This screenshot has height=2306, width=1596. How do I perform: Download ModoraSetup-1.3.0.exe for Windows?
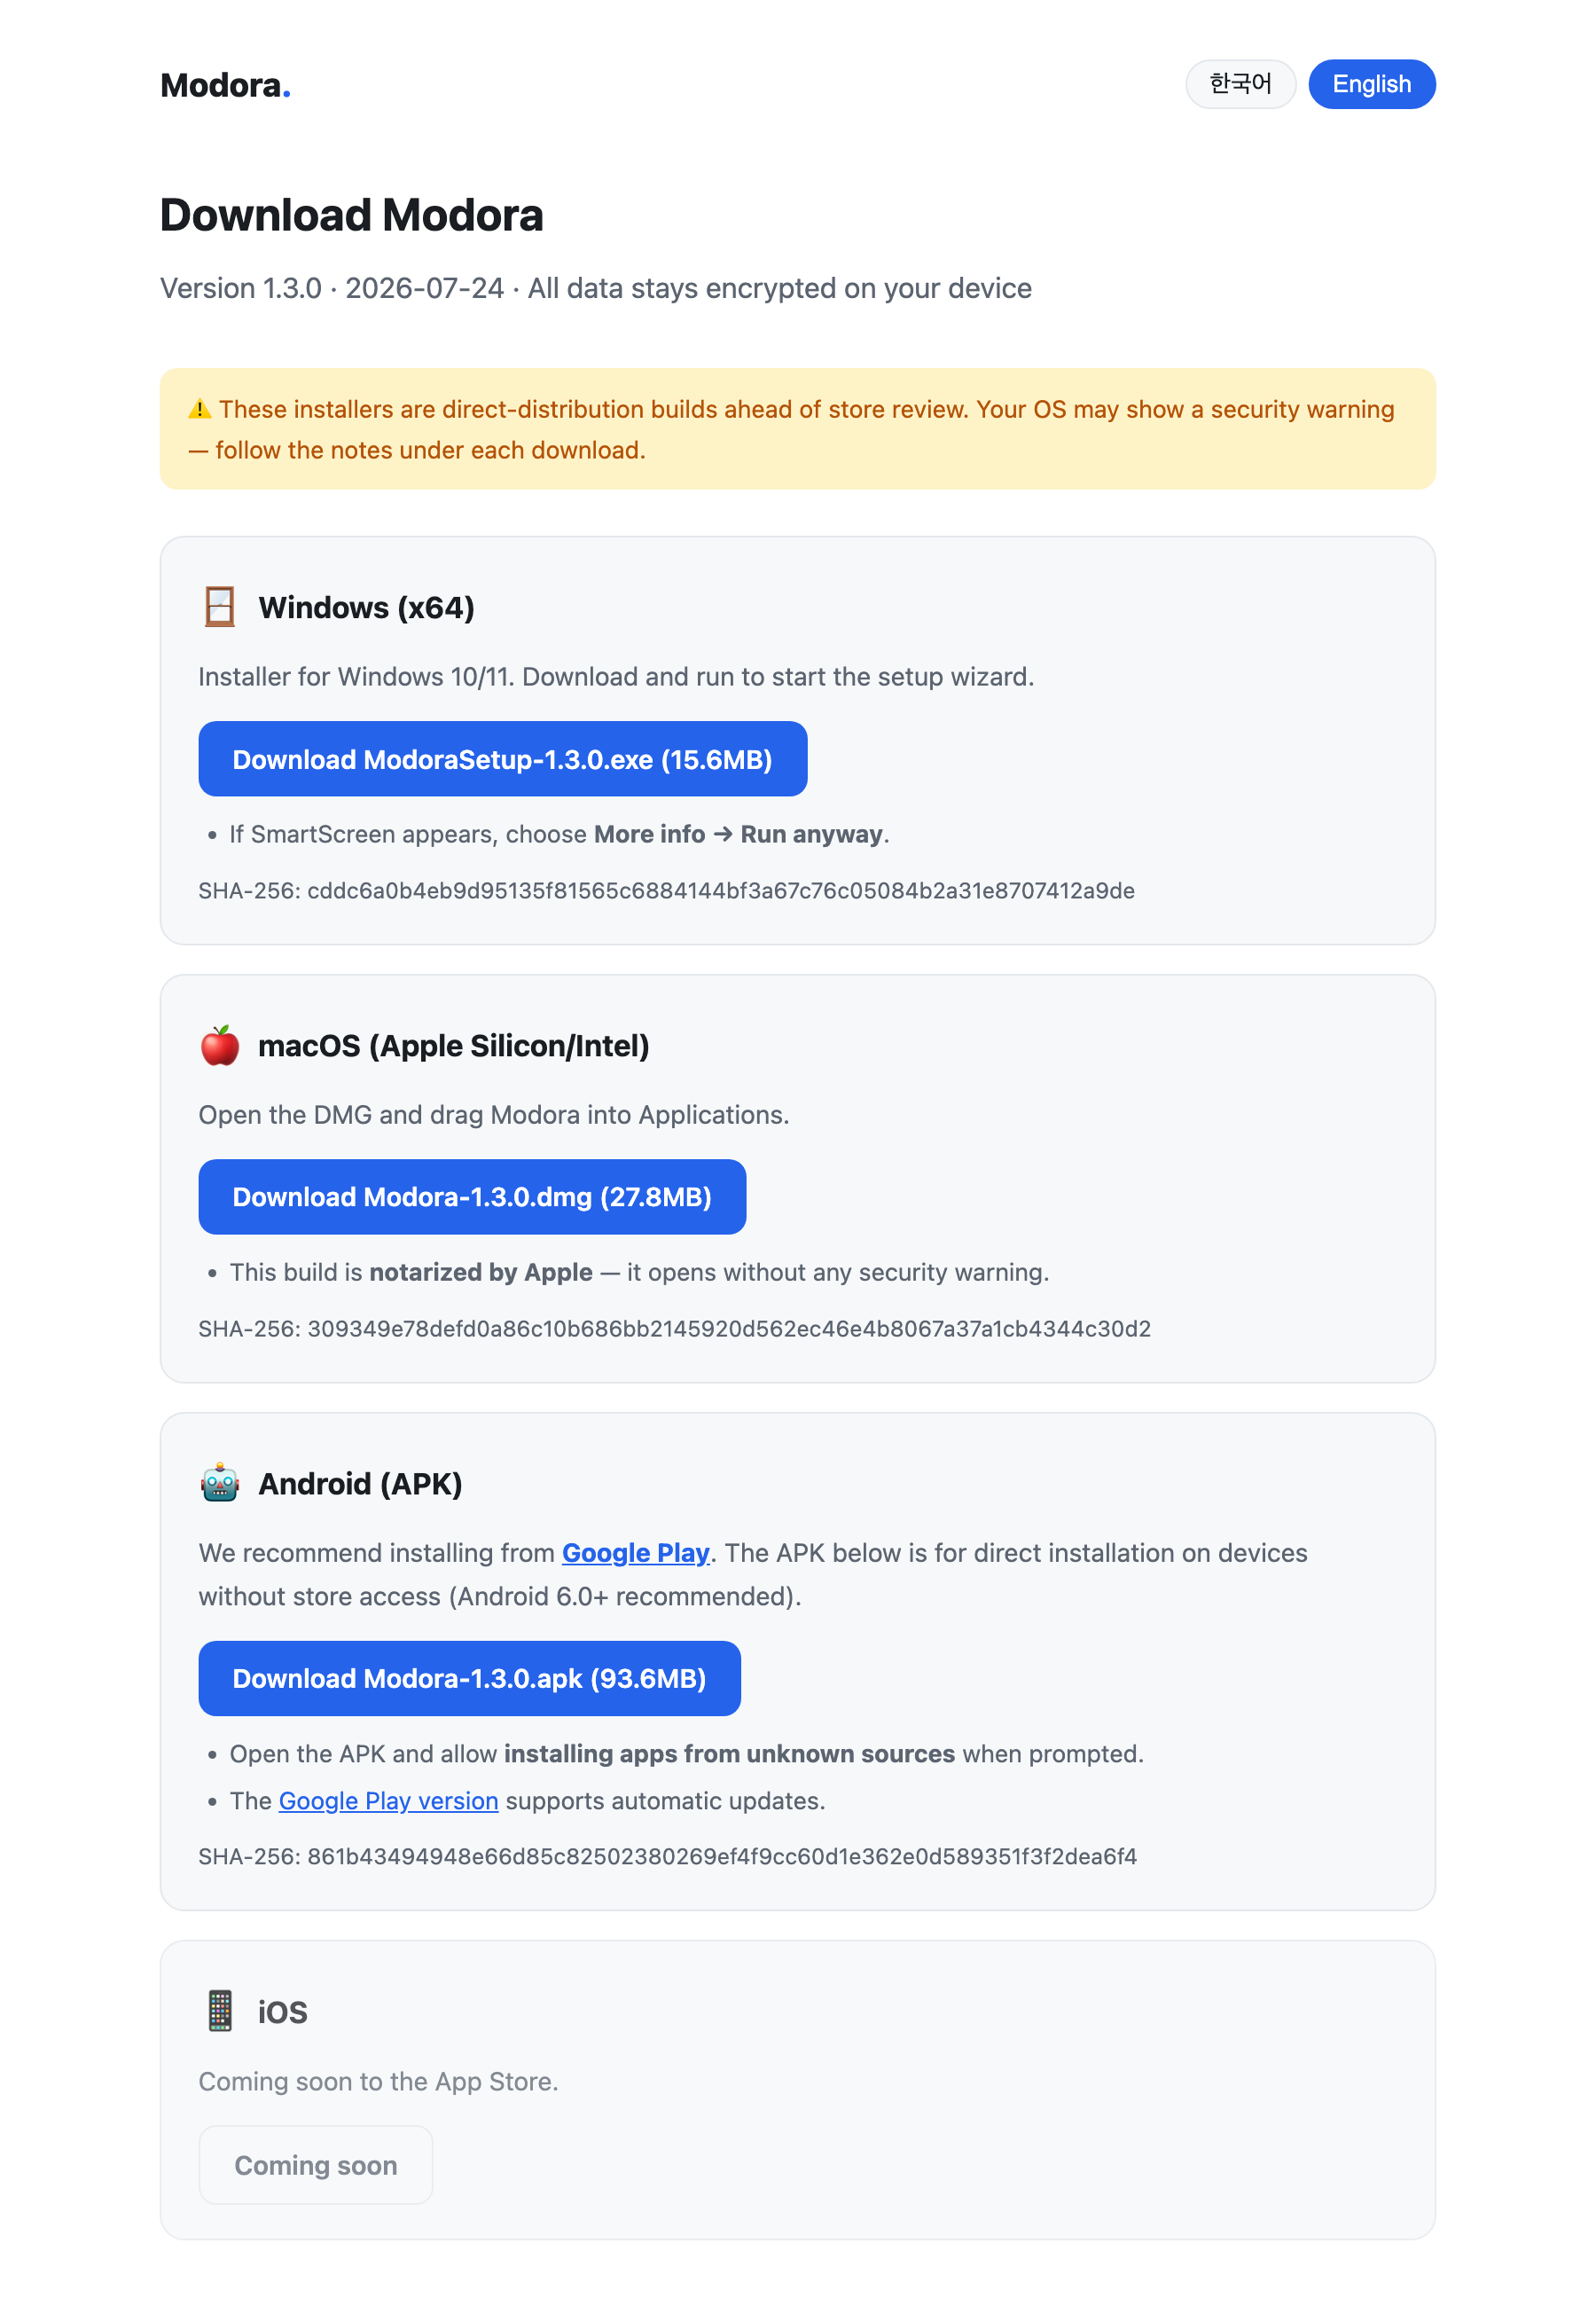tap(503, 759)
